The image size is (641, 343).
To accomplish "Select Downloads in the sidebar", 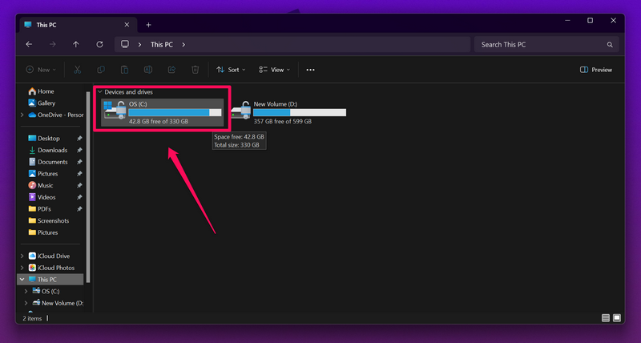I will click(x=52, y=150).
